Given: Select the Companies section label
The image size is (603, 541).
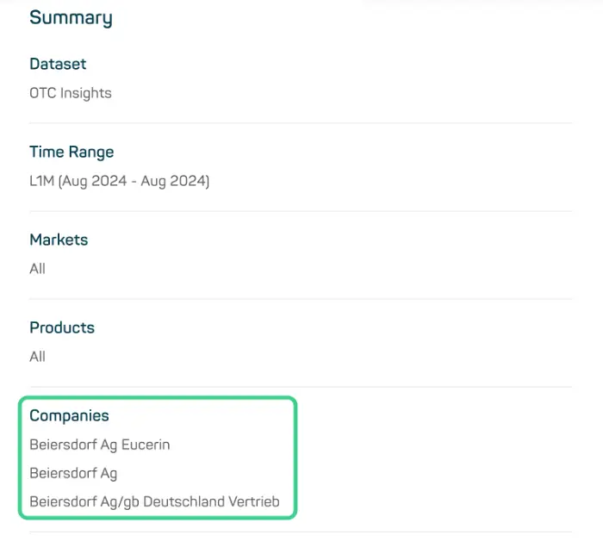Looking at the screenshot, I should click(x=69, y=415).
